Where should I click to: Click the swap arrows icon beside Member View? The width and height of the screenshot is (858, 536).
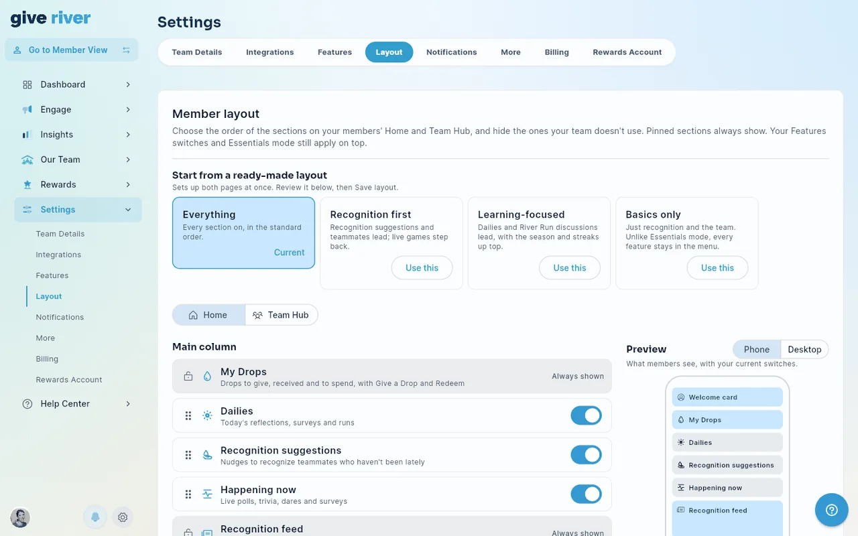126,50
